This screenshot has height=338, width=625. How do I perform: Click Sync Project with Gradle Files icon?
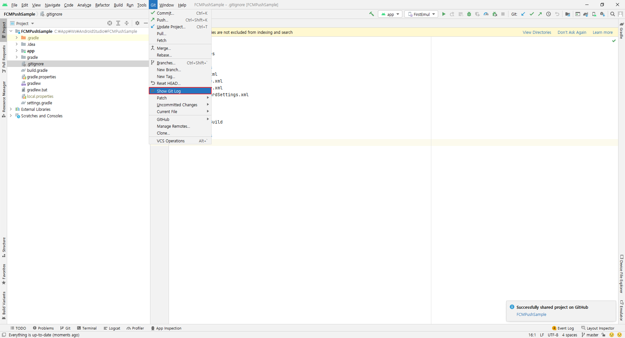pyautogui.click(x=586, y=14)
